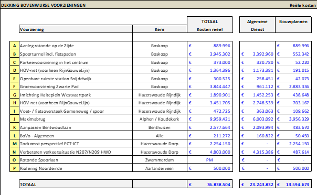Click the yellow row letter 'M'
This screenshot has width=317, height=195.
coord(14,144)
